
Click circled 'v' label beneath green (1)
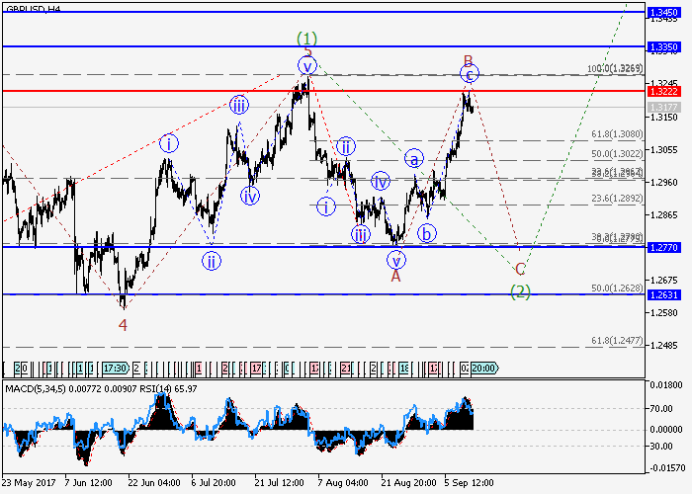tap(307, 66)
